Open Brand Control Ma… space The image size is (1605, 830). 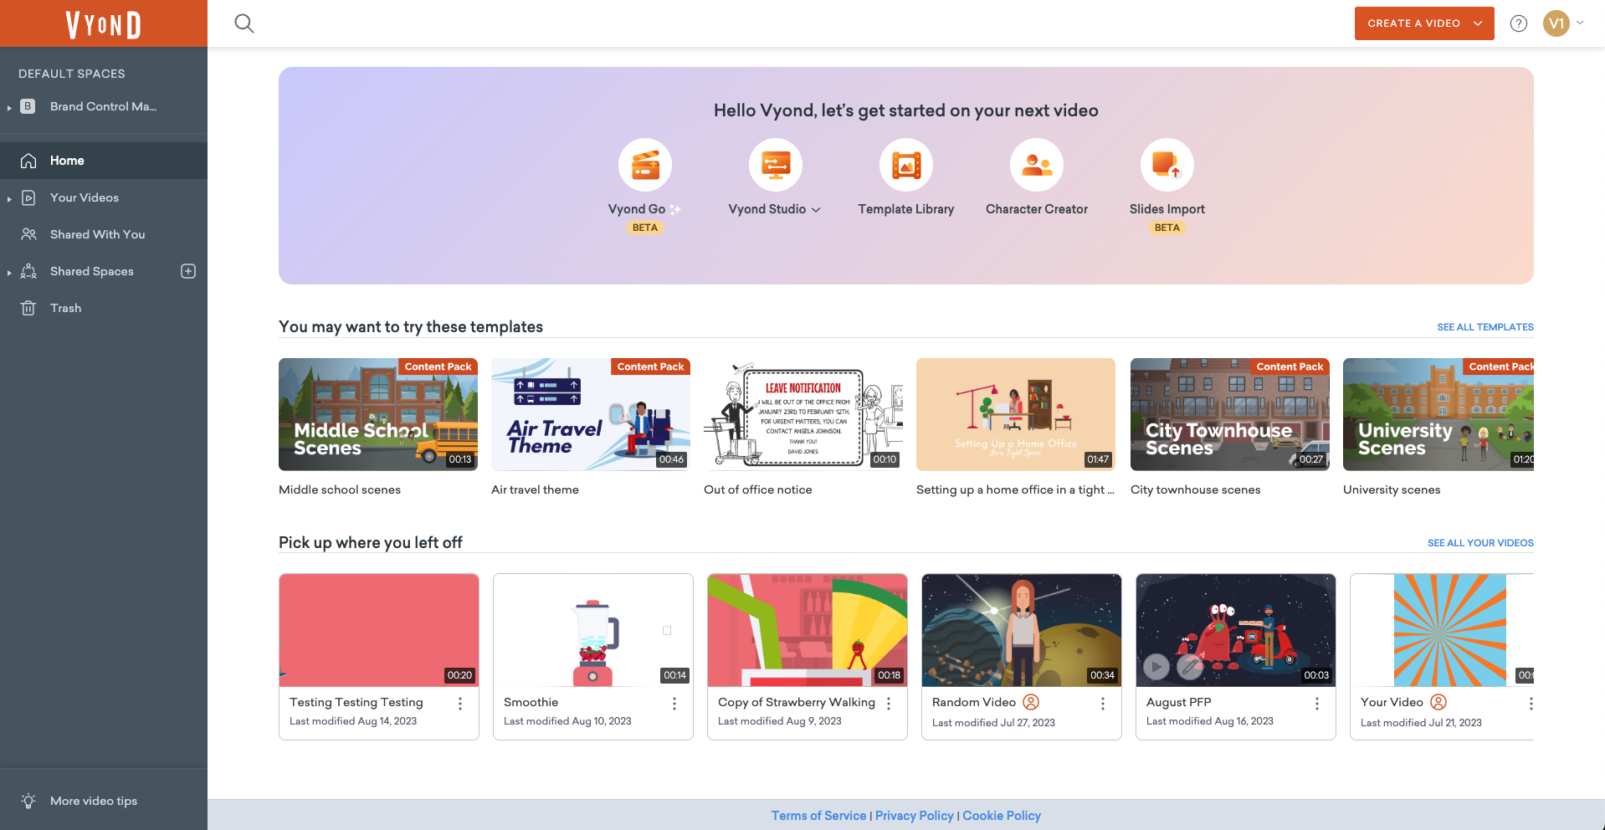click(x=103, y=106)
